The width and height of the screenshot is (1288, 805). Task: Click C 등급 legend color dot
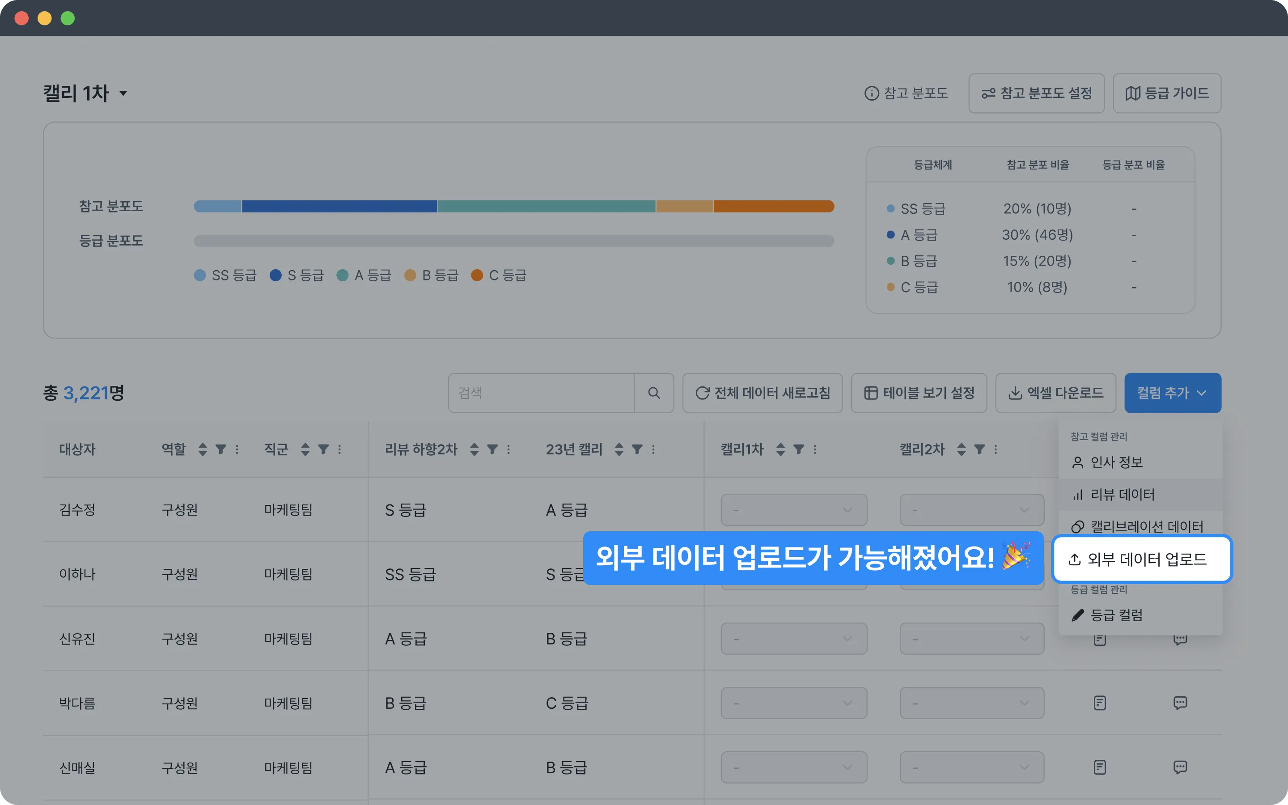[x=477, y=275]
